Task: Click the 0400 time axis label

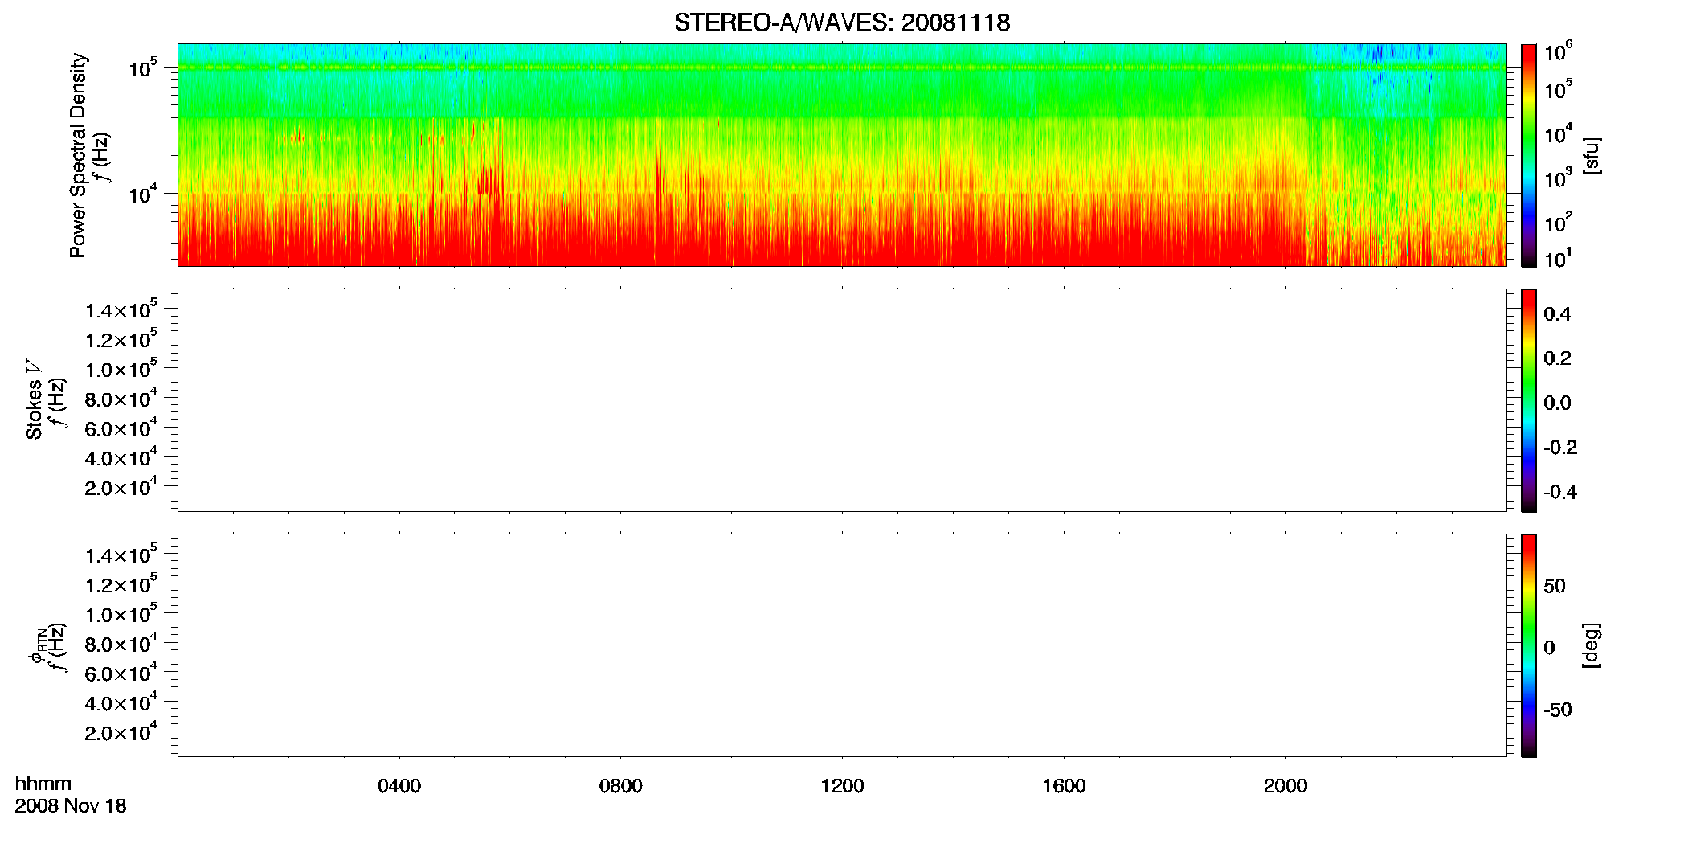Action: (399, 786)
